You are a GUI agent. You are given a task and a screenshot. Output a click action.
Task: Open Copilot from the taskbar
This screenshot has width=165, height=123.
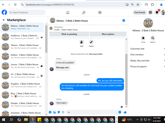pos(19,120)
